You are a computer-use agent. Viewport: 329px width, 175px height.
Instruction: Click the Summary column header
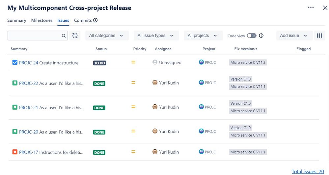(19, 49)
